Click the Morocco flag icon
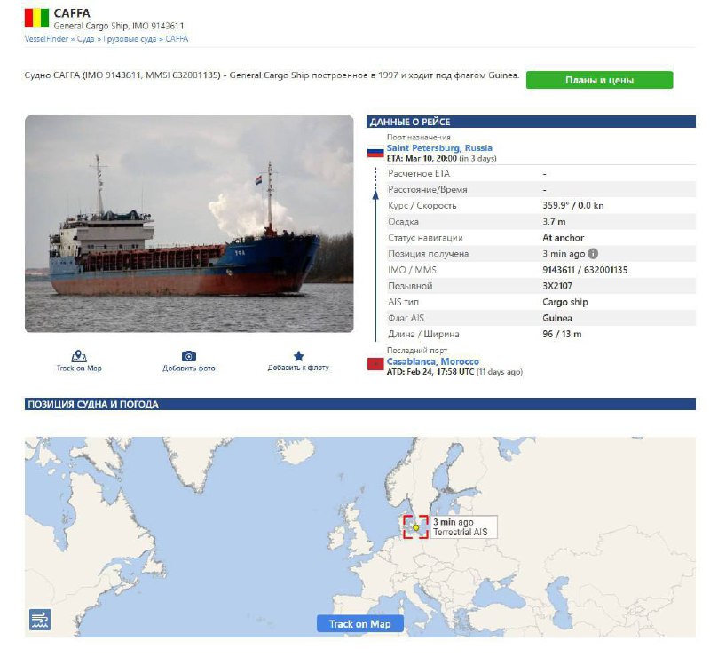 375,363
